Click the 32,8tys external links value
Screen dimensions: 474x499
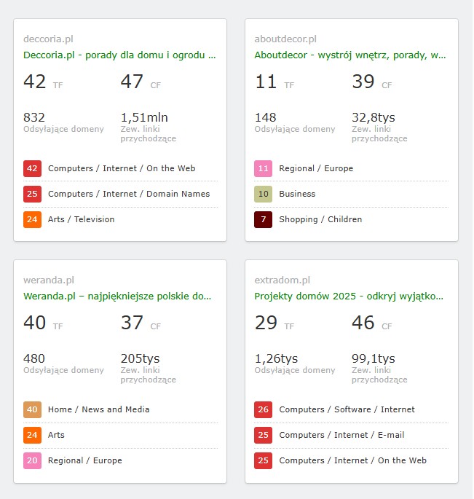click(x=373, y=117)
